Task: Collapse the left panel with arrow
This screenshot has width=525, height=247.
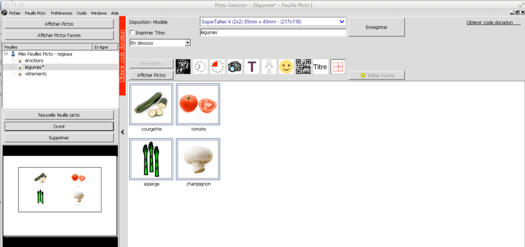Action: pyautogui.click(x=123, y=132)
